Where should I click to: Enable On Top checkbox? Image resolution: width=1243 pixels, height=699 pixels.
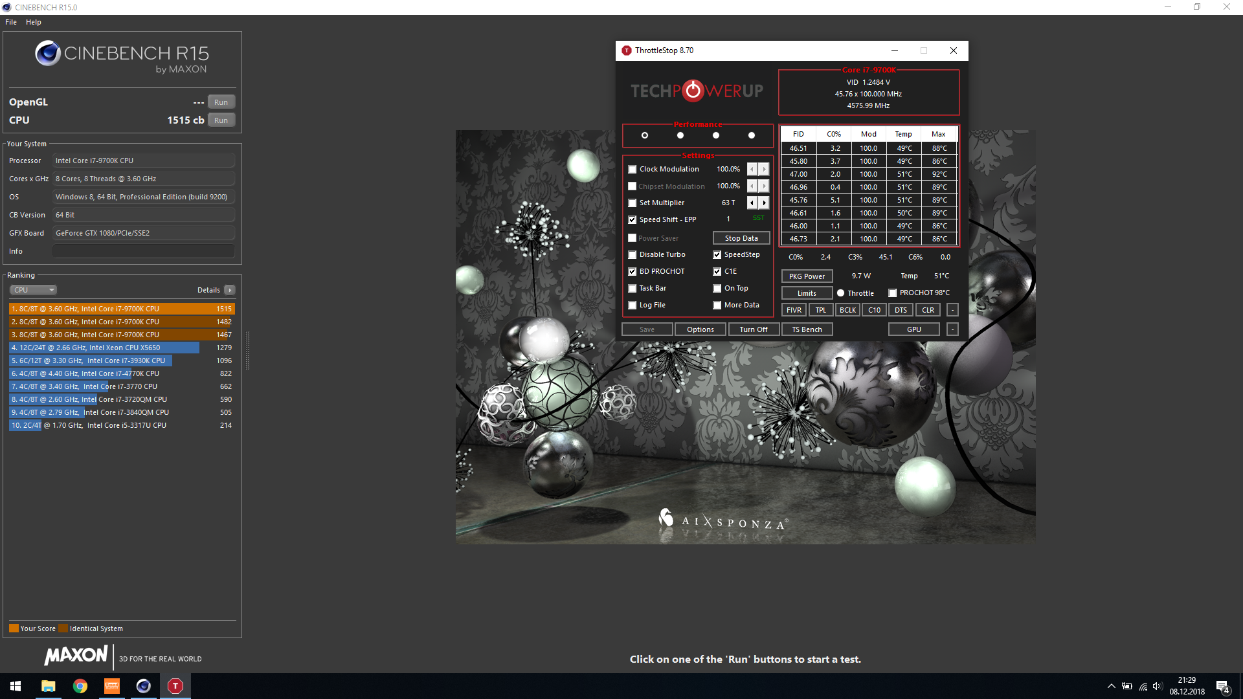tap(717, 289)
